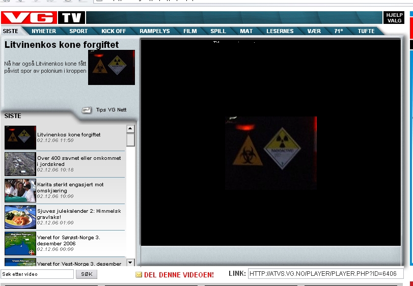Click the VG logo
This screenshot has width=413, height=286.
click(x=29, y=18)
